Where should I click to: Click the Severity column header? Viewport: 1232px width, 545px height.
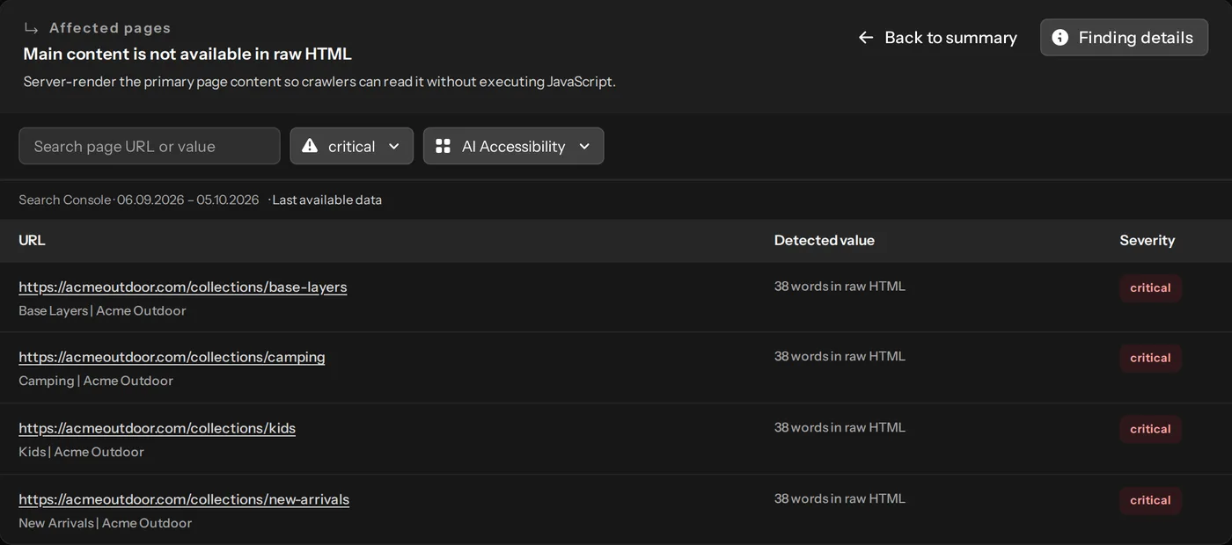click(x=1147, y=240)
